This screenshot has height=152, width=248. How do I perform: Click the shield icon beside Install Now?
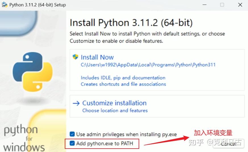(x=75, y=57)
